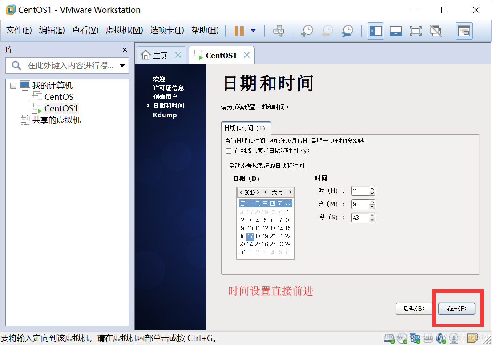Go to previous month in calendar
Screen dimensions: 492x345
[266, 192]
